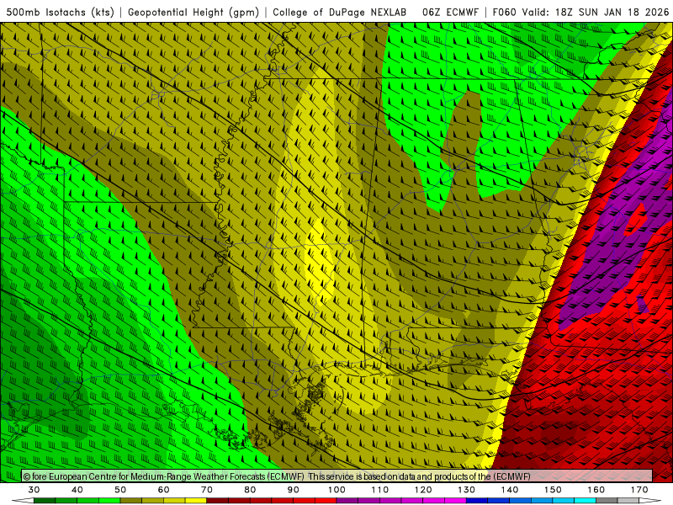Click the '500mb Isotachs (kts)' title text
Image resolution: width=673 pixels, height=505 pixels.
pyautogui.click(x=60, y=12)
